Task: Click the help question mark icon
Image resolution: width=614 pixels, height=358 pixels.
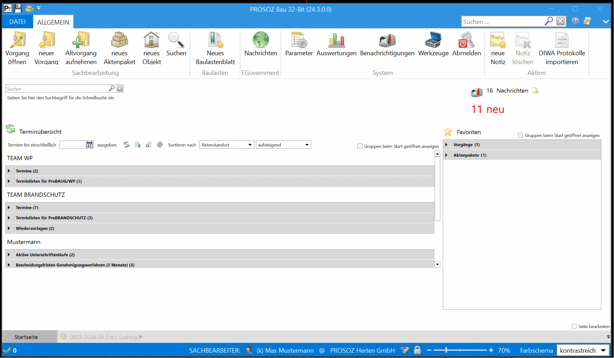Action: point(575,21)
